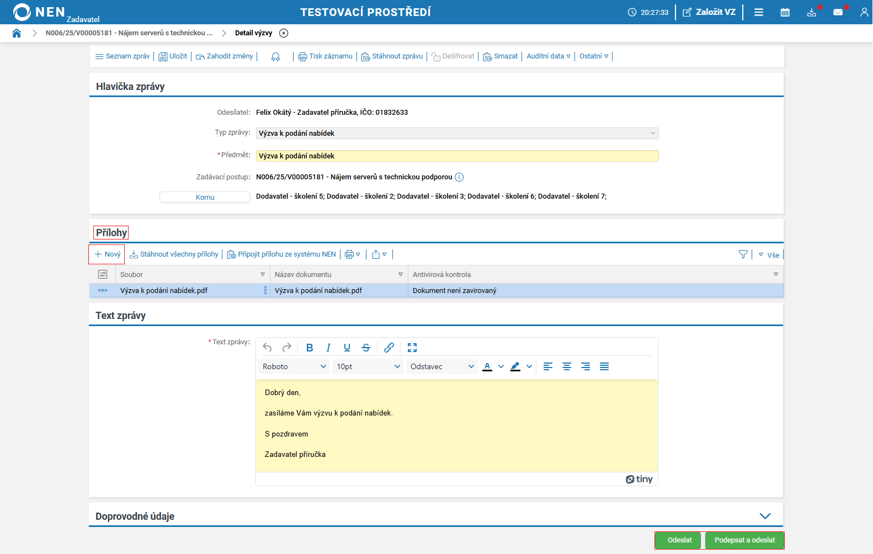Click the Komu recipients button

(x=205, y=197)
